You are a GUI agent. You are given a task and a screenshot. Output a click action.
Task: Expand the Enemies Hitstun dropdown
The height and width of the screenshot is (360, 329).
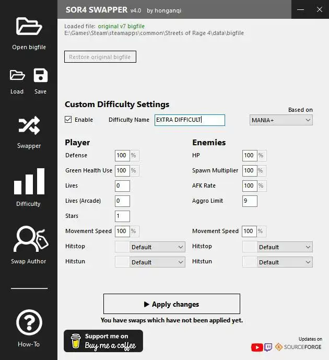tap(285, 262)
